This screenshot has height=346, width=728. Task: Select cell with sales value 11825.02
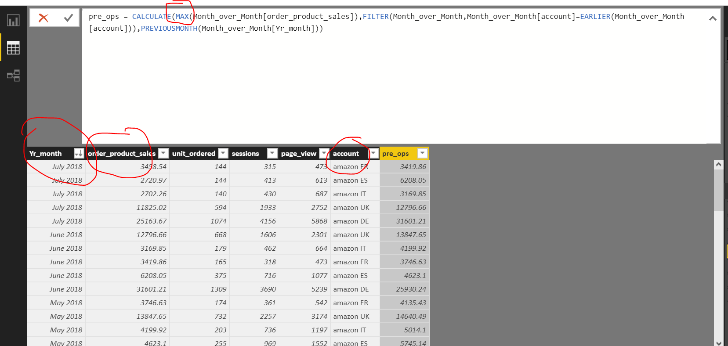pos(127,207)
